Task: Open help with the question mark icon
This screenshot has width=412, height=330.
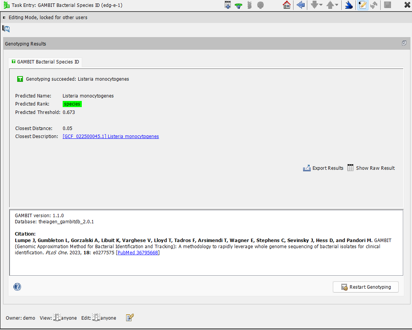Action: (x=17, y=287)
